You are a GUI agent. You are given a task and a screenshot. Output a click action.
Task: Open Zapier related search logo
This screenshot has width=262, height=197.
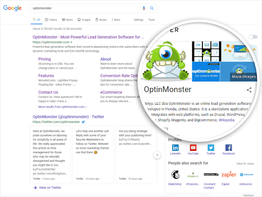229,175
